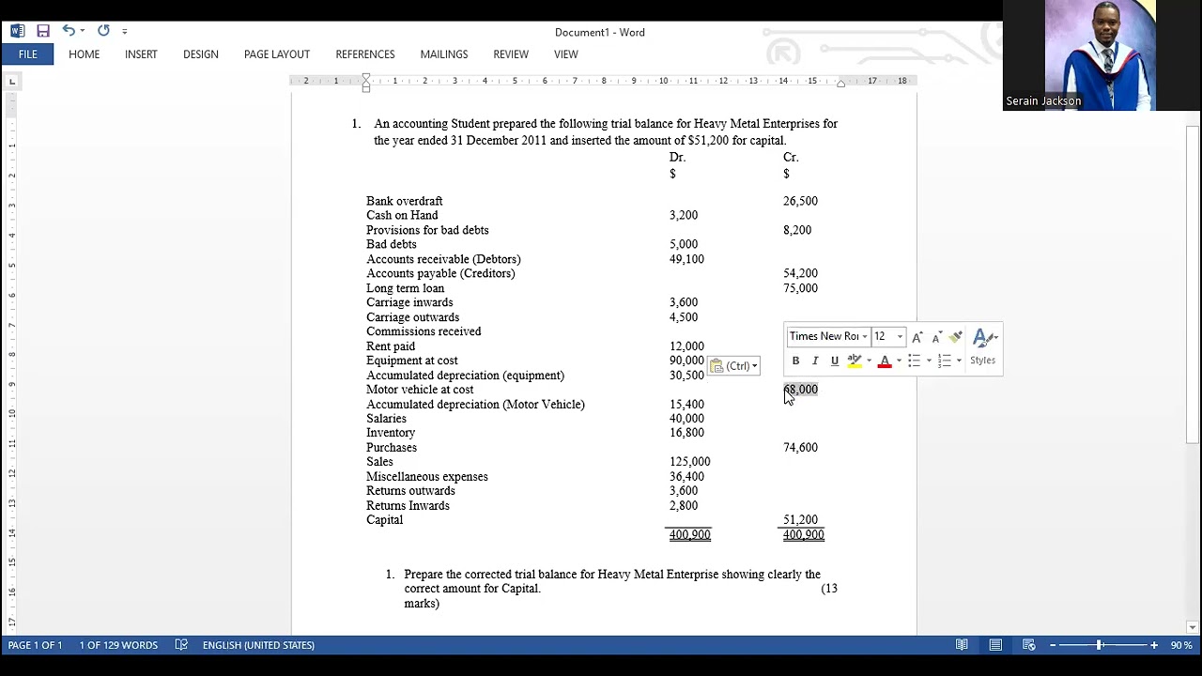Open the PAGE LAYOUT tab
This screenshot has height=676, width=1202.
[277, 54]
